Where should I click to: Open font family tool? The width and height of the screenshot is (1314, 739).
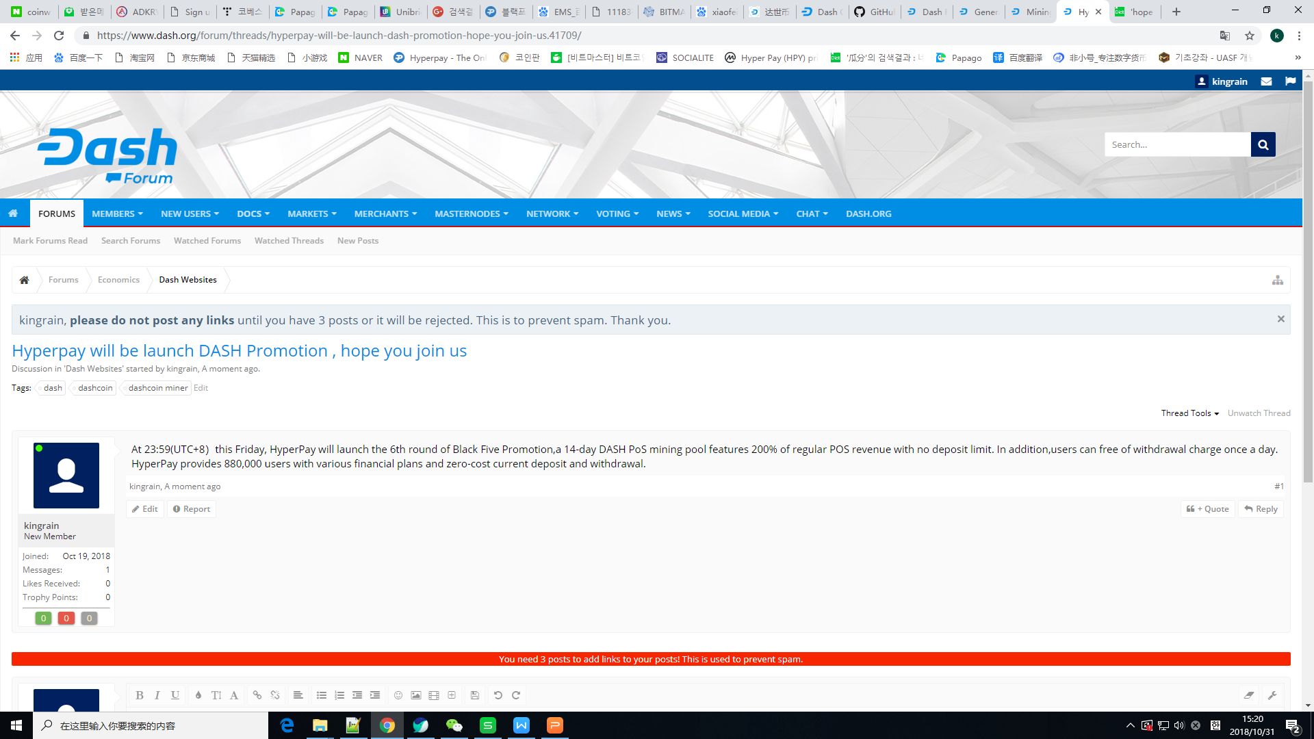[234, 695]
